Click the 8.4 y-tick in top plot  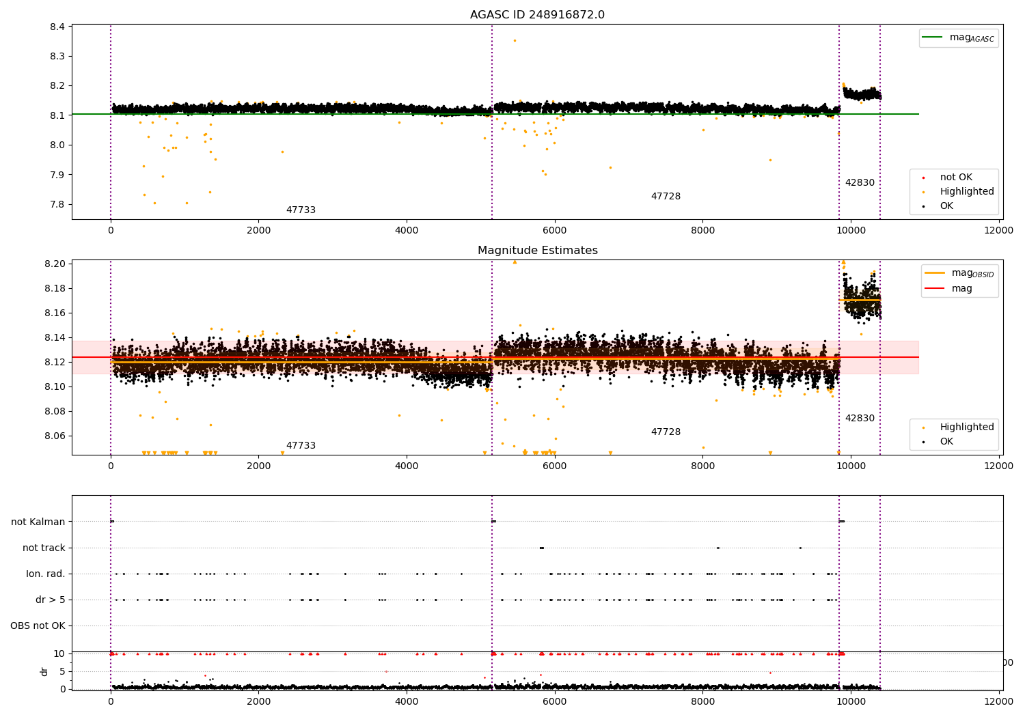pos(57,27)
